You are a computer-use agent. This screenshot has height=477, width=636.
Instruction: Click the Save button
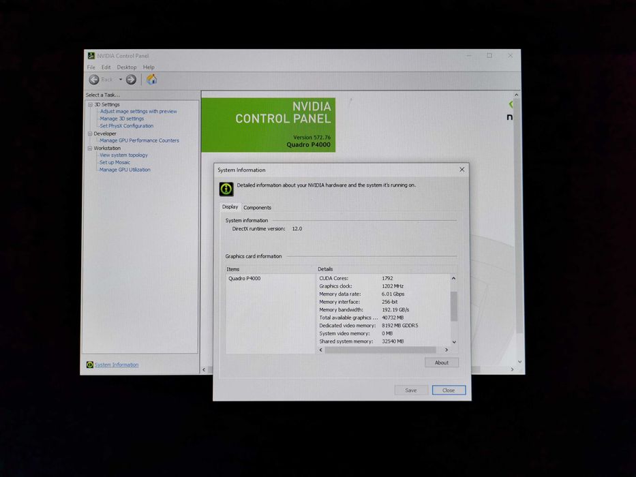tap(411, 390)
